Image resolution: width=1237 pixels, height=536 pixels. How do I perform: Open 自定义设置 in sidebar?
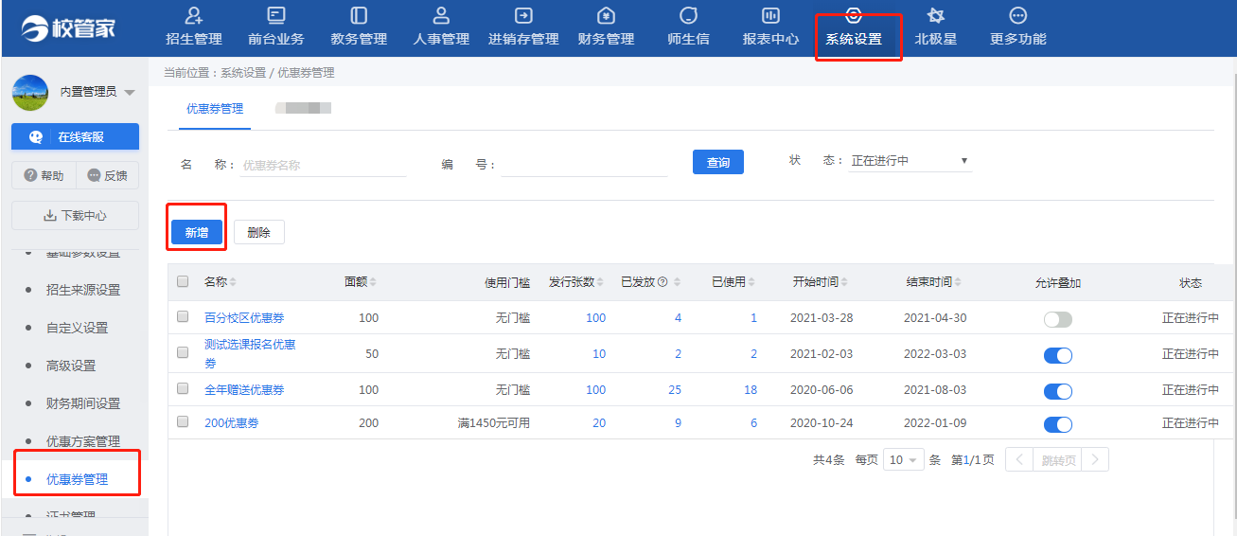coord(78,328)
